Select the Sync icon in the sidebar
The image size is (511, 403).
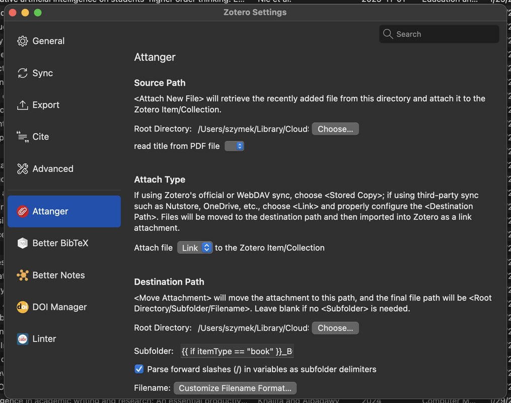[x=23, y=73]
